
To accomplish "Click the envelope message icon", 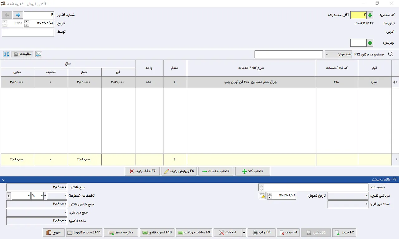I will 39,54.
